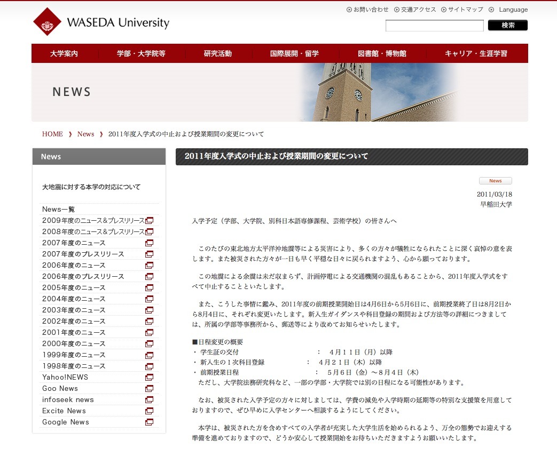Click the external link icon beside 2005年度のニュース
This screenshot has width=557, height=449.
coord(148,288)
